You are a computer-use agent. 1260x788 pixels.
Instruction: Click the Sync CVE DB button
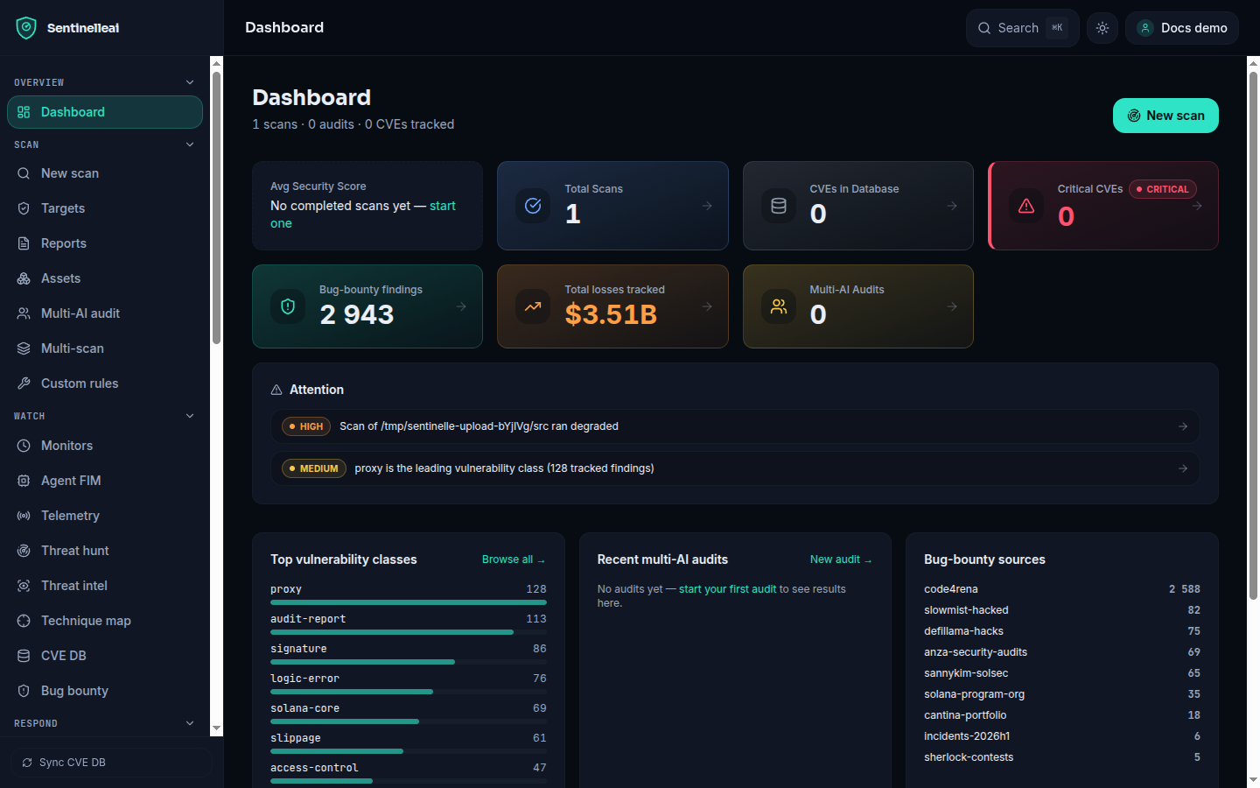coord(112,763)
